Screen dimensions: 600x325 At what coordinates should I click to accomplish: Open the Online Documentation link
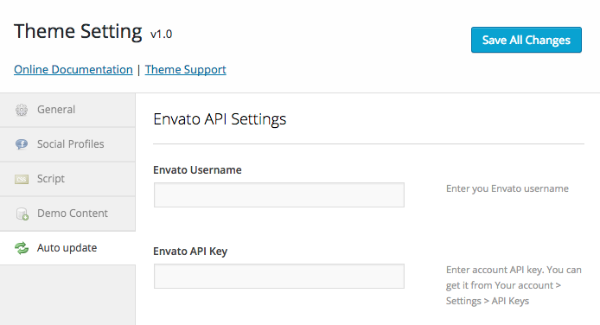73,70
